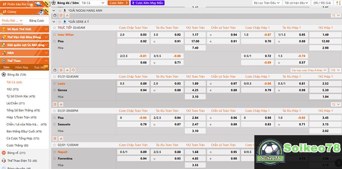
Task: Open the Bộ Lọc Trận Đấu dropdown
Action: click(267, 3)
